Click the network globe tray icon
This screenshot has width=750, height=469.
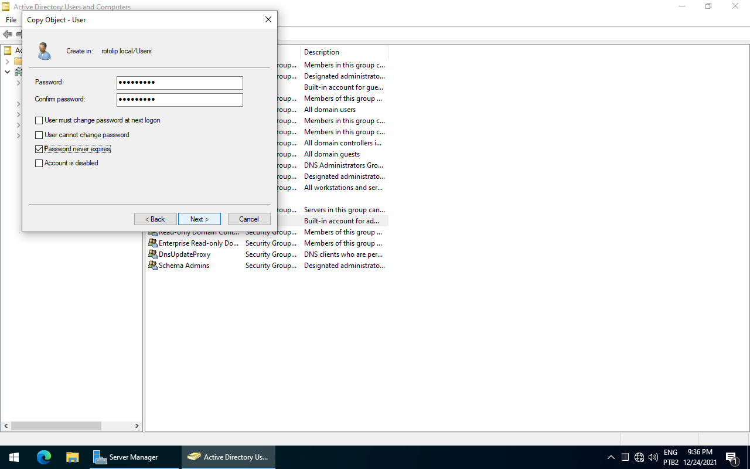(639, 457)
